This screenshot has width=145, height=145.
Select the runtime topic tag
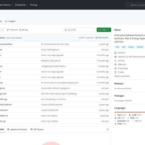140,47
